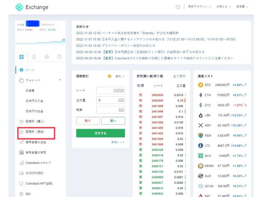Viewport: 262px width, 197px height.
Task: Open the 2022-09-29 Coincheck logo warning notice
Action: click(155, 58)
